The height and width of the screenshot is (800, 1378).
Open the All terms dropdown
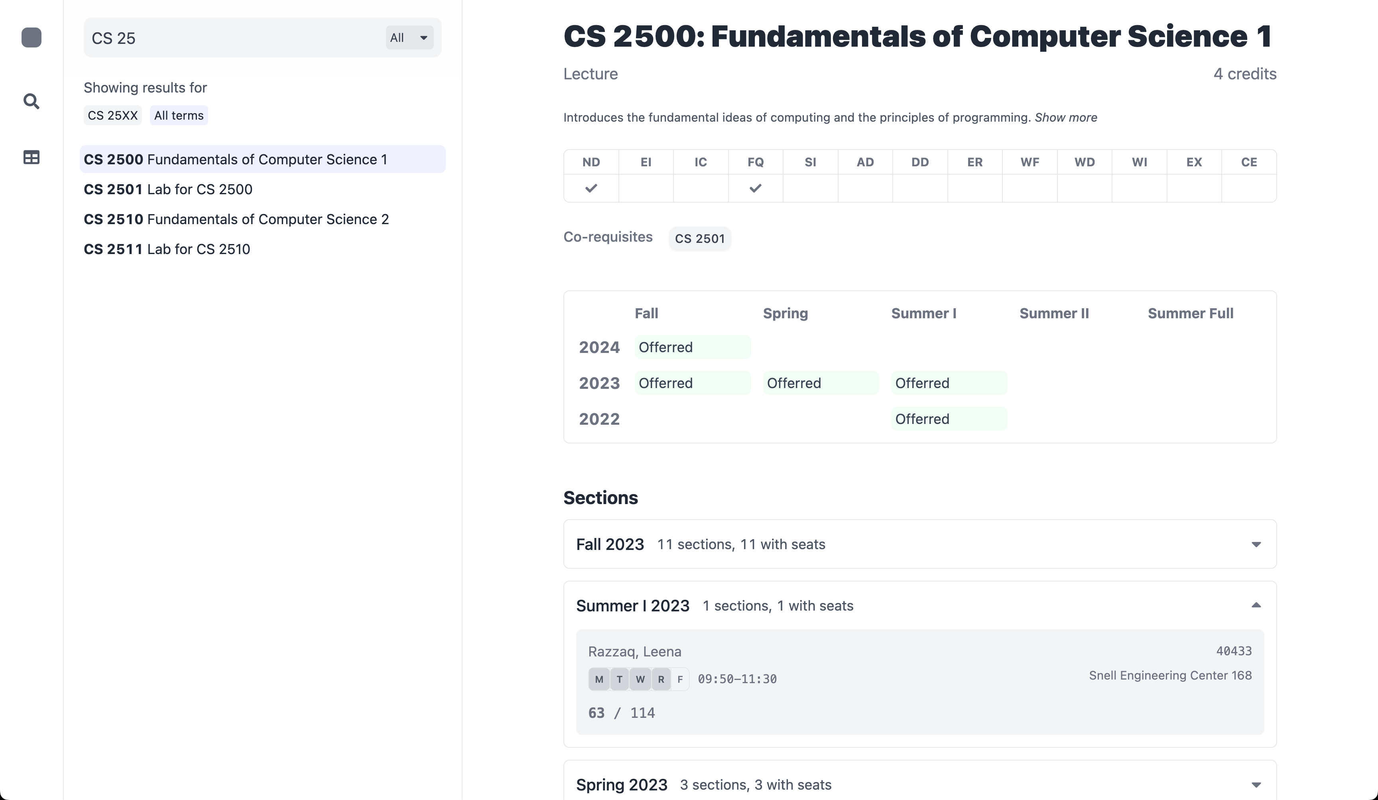409,38
